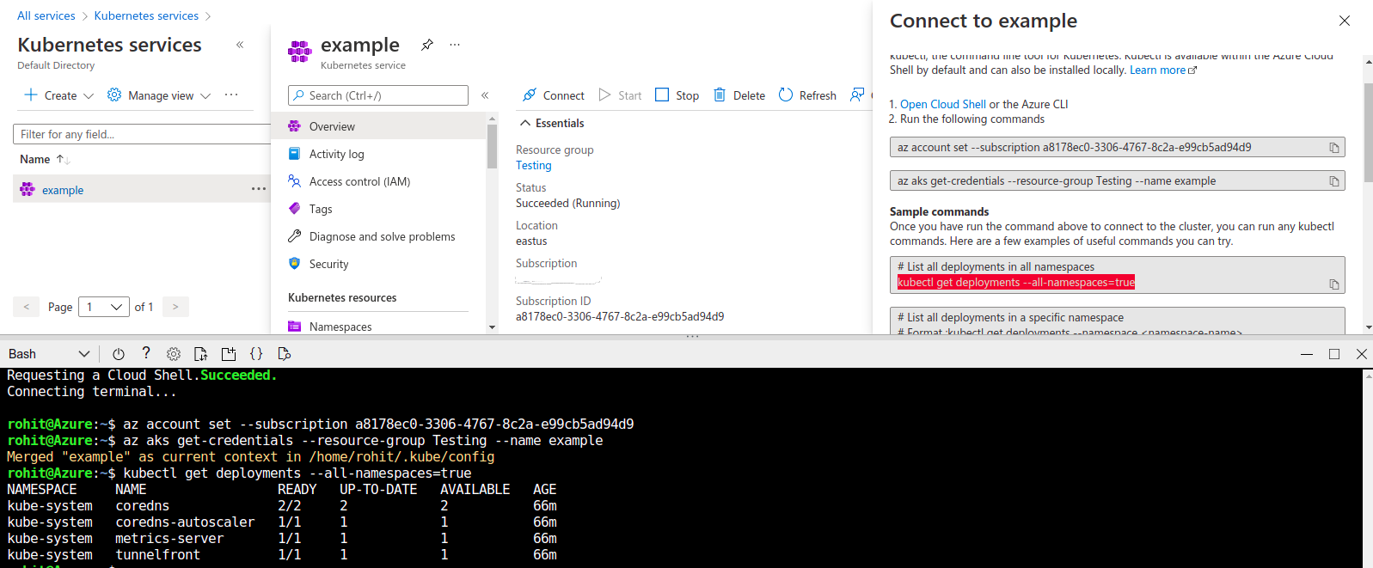
Task: Collapse the Essentials section
Action: 552,123
